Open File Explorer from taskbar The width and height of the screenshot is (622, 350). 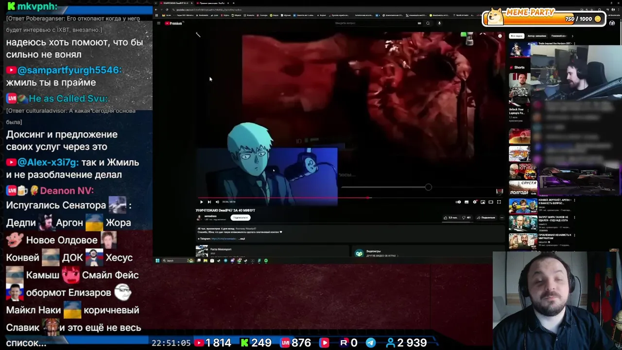[205, 261]
